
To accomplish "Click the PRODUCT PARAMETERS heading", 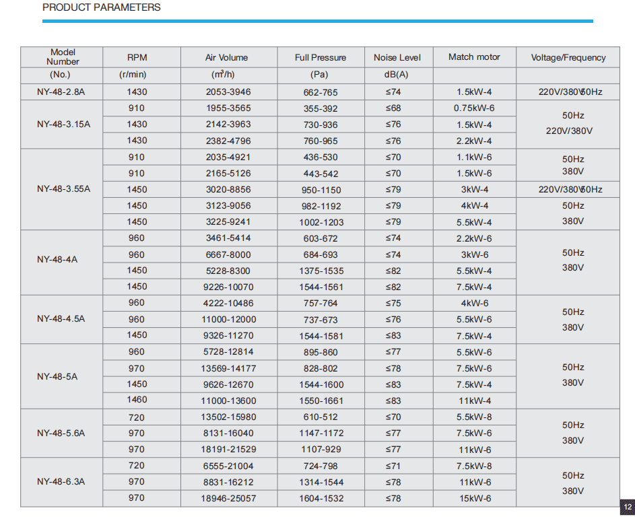I will coord(101,7).
